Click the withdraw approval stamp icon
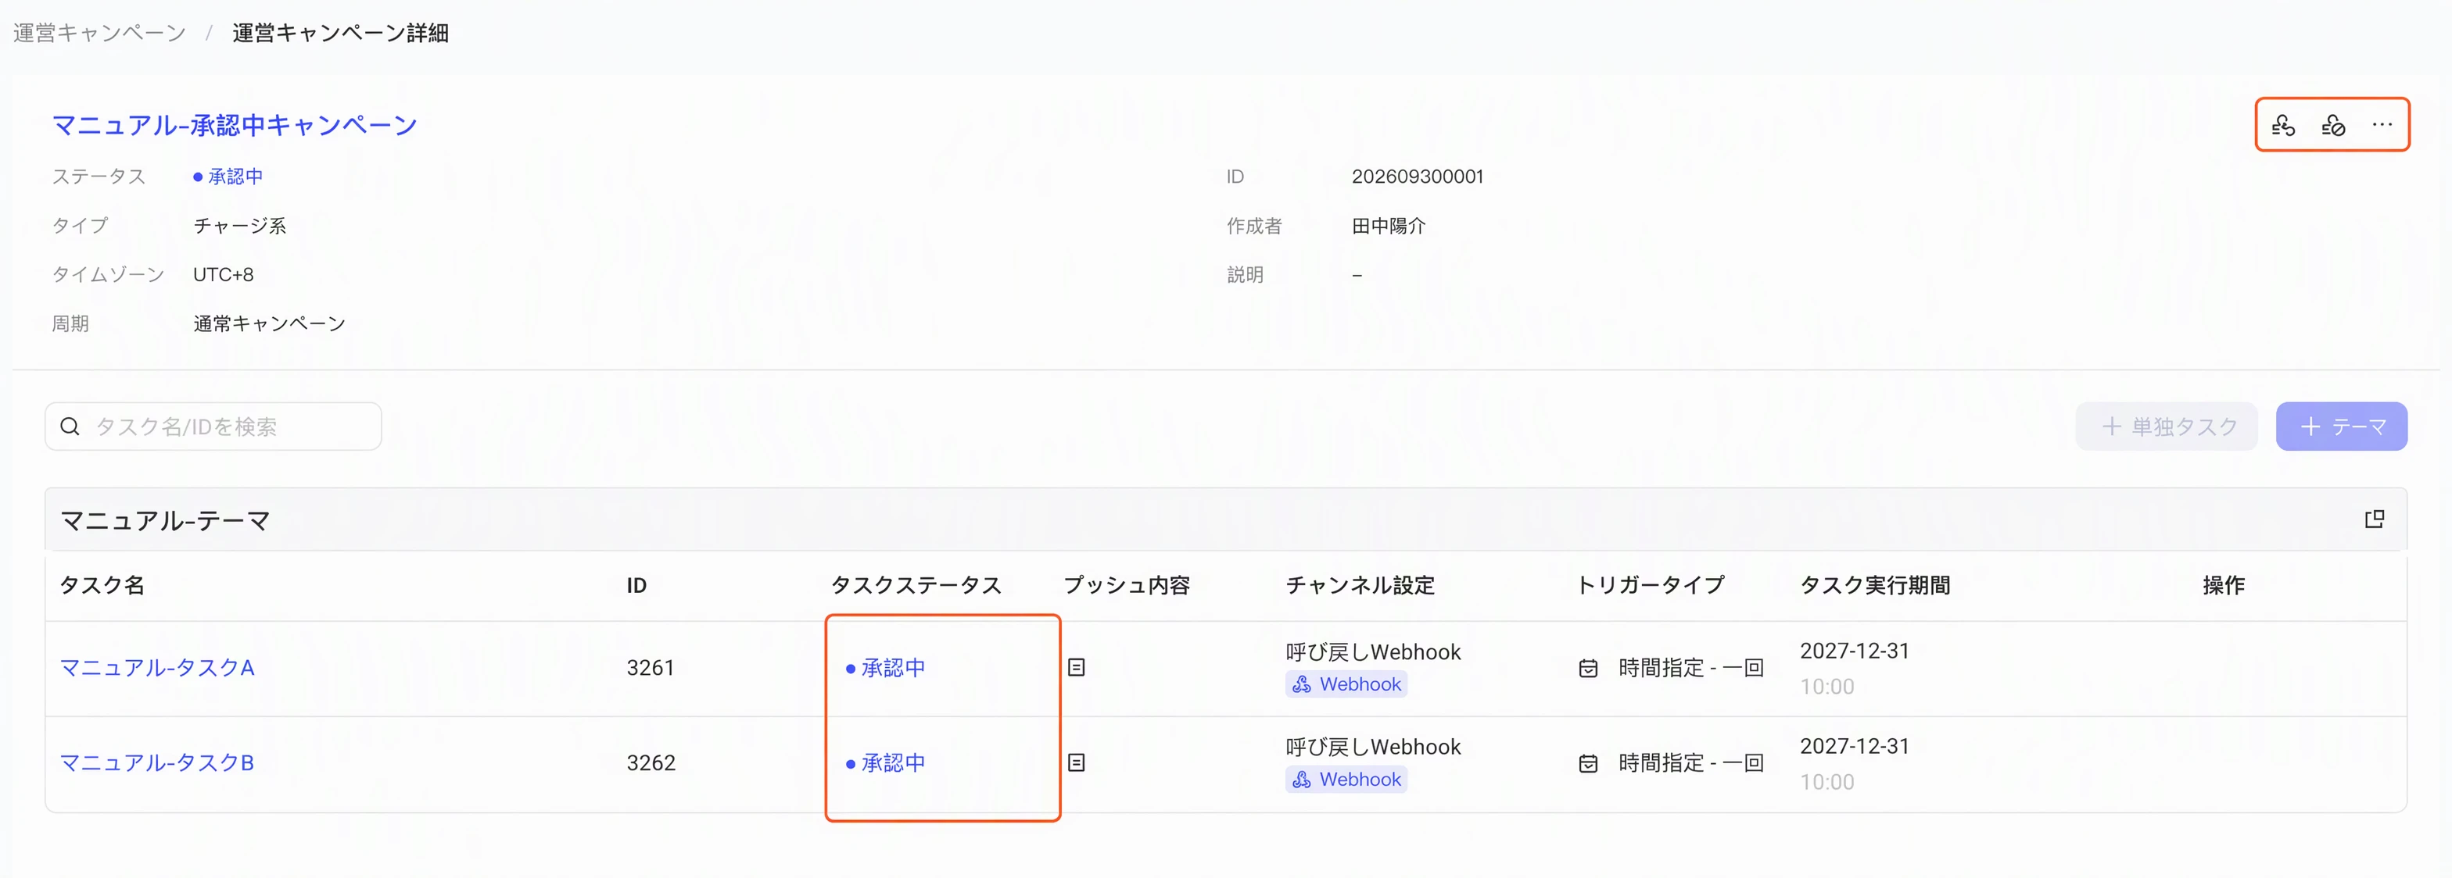 click(x=2282, y=125)
